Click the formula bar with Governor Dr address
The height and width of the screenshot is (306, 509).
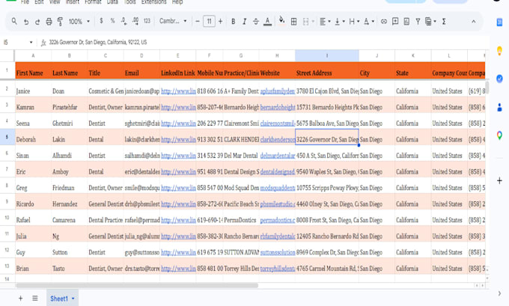263,42
